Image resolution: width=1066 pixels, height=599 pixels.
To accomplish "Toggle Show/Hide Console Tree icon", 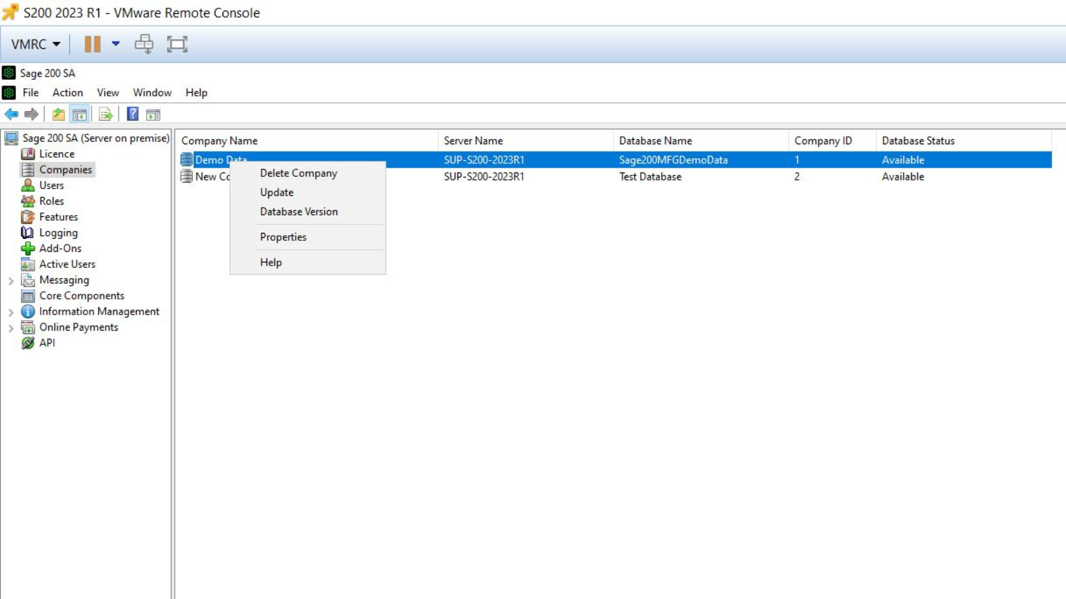I will coord(79,114).
